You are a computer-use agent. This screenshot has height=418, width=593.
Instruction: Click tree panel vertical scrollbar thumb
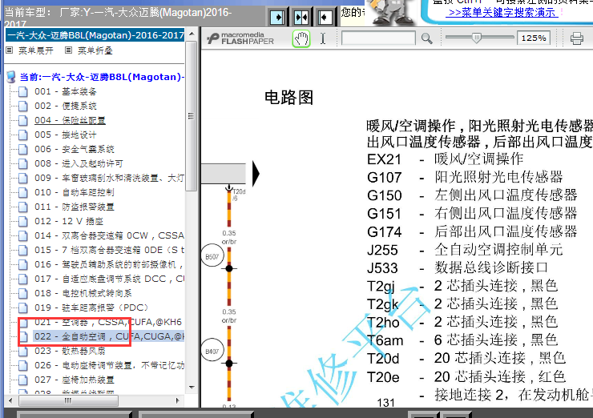pyautogui.click(x=192, y=116)
